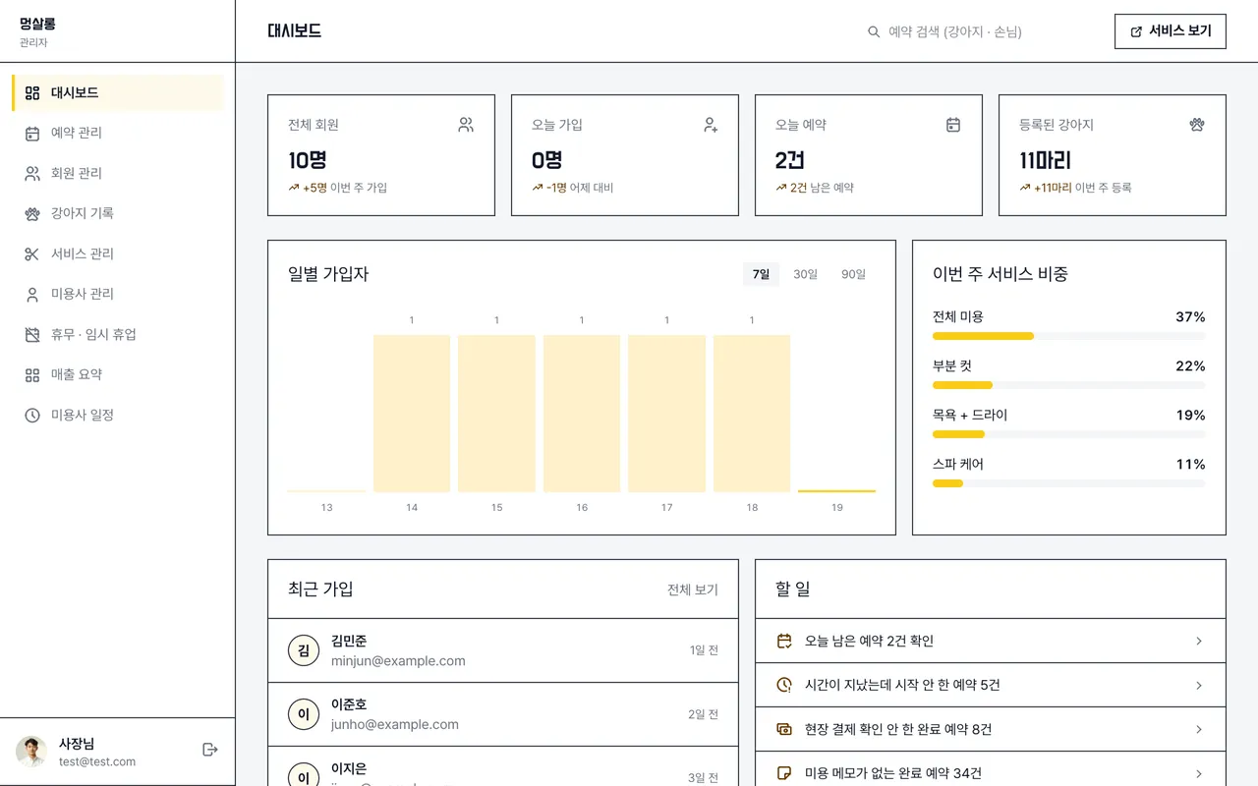Click the day 19 axis label

836,508
